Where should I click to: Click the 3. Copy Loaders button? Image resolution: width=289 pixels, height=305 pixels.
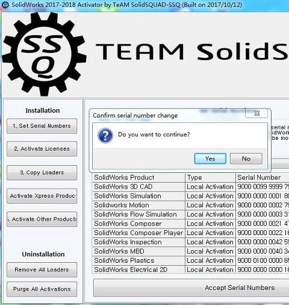42,172
